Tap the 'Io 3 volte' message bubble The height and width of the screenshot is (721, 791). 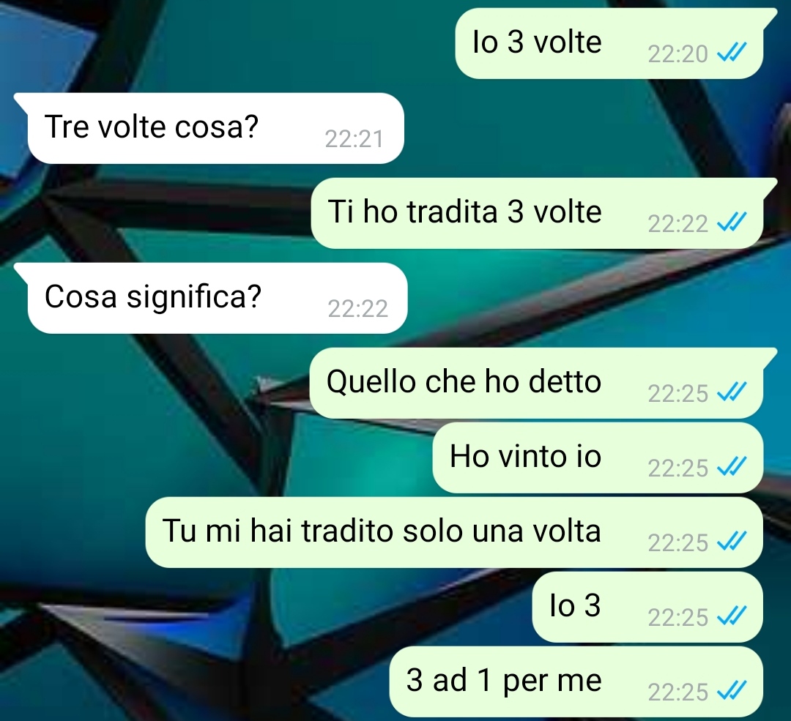(609, 43)
